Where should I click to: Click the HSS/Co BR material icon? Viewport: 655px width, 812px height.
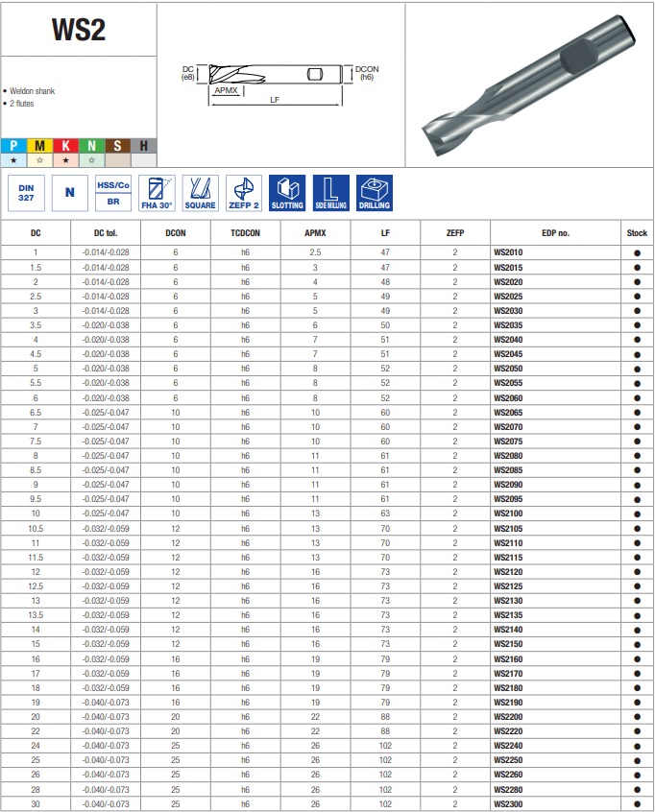click(113, 193)
